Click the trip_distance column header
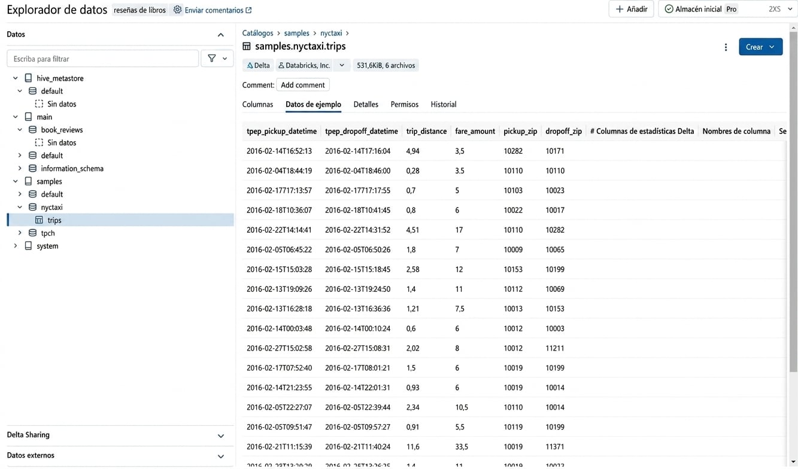The height and width of the screenshot is (469, 798). [x=426, y=131]
